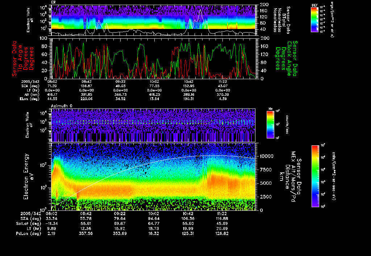
Task: Click the 'PdLon (deg)' row label
Action: [x=29, y=234]
